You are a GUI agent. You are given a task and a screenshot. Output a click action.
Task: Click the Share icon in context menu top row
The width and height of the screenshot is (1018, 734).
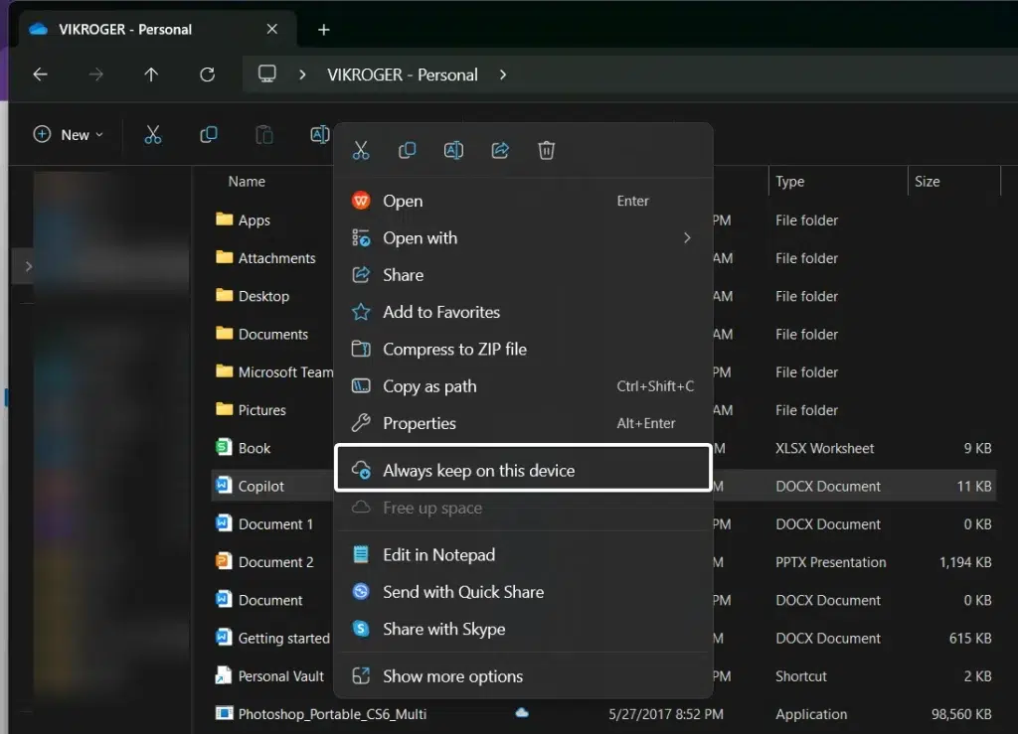click(500, 150)
